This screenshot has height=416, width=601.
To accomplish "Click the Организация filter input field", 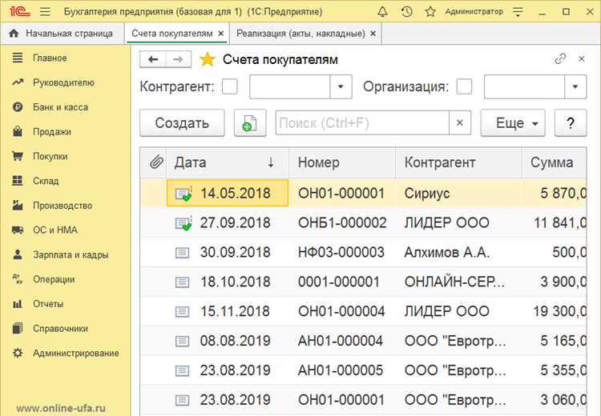I will (x=524, y=87).
